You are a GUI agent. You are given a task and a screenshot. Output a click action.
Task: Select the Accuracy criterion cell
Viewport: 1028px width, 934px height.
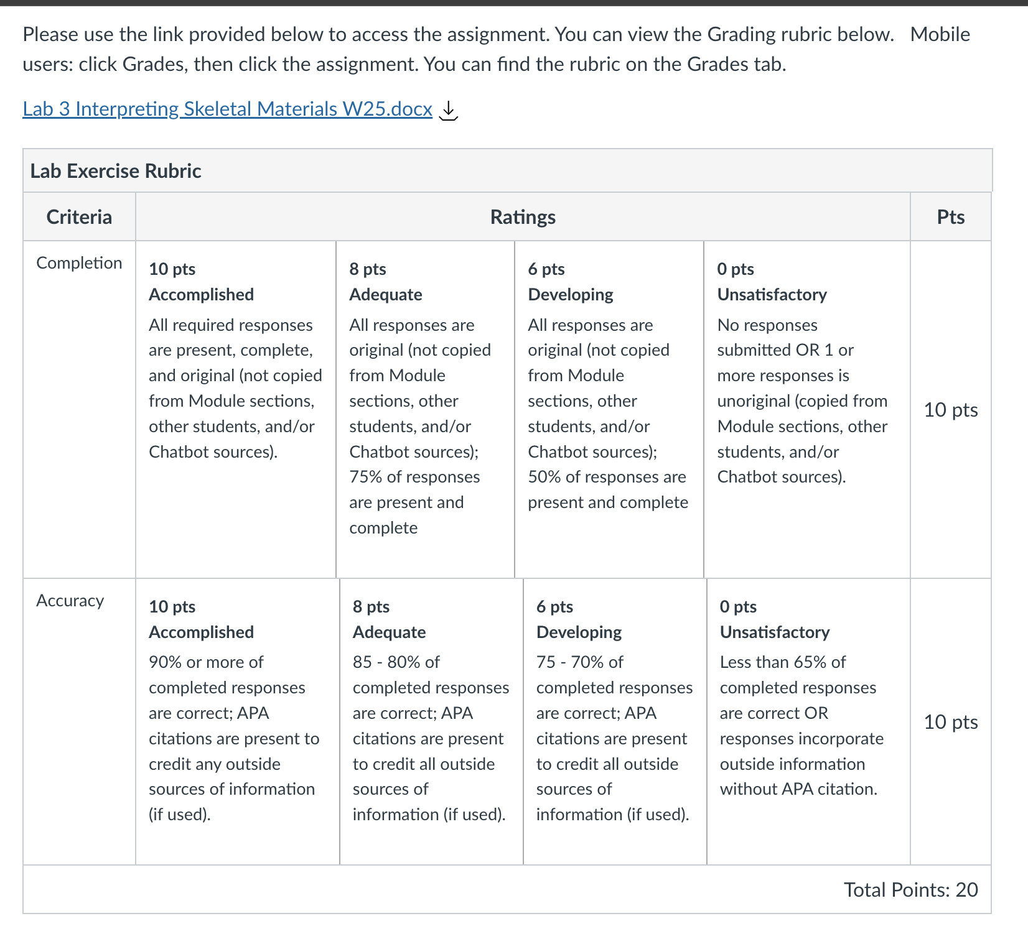[79, 721]
